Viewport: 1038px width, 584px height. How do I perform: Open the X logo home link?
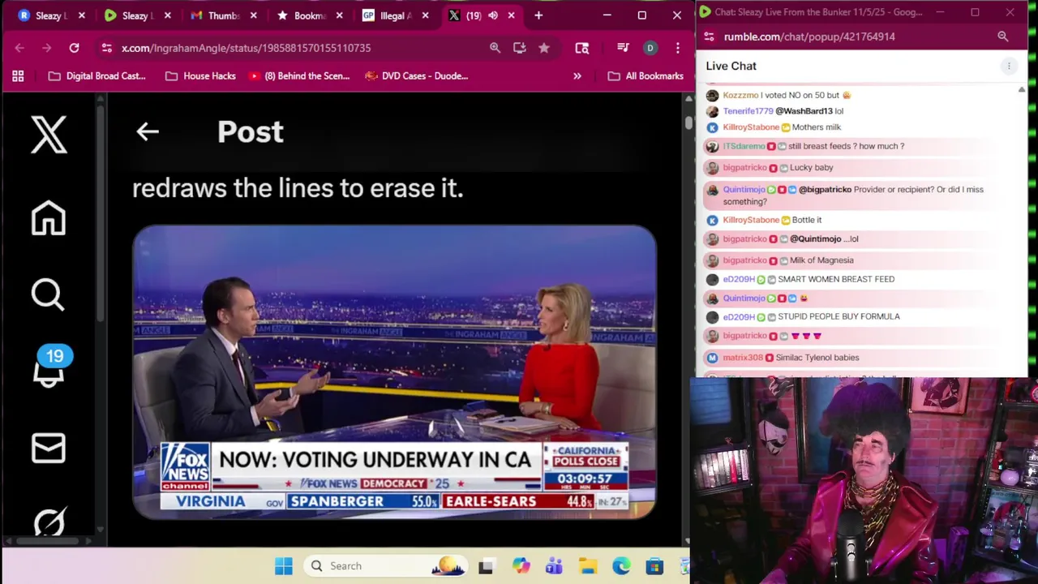click(49, 135)
